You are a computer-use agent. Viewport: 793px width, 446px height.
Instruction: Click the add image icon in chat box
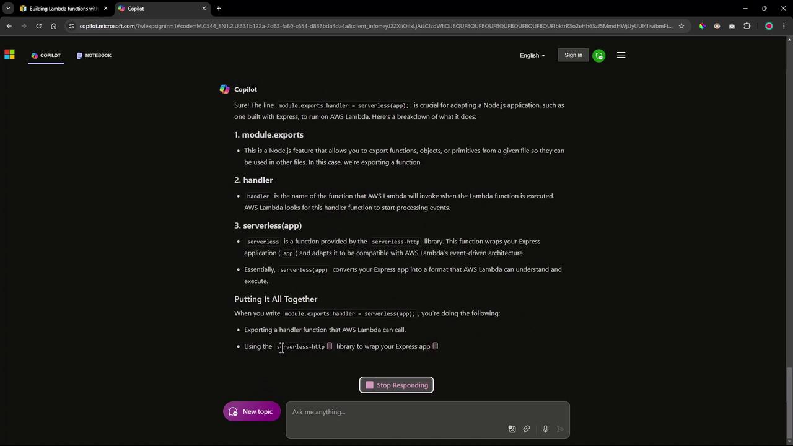[512, 429]
